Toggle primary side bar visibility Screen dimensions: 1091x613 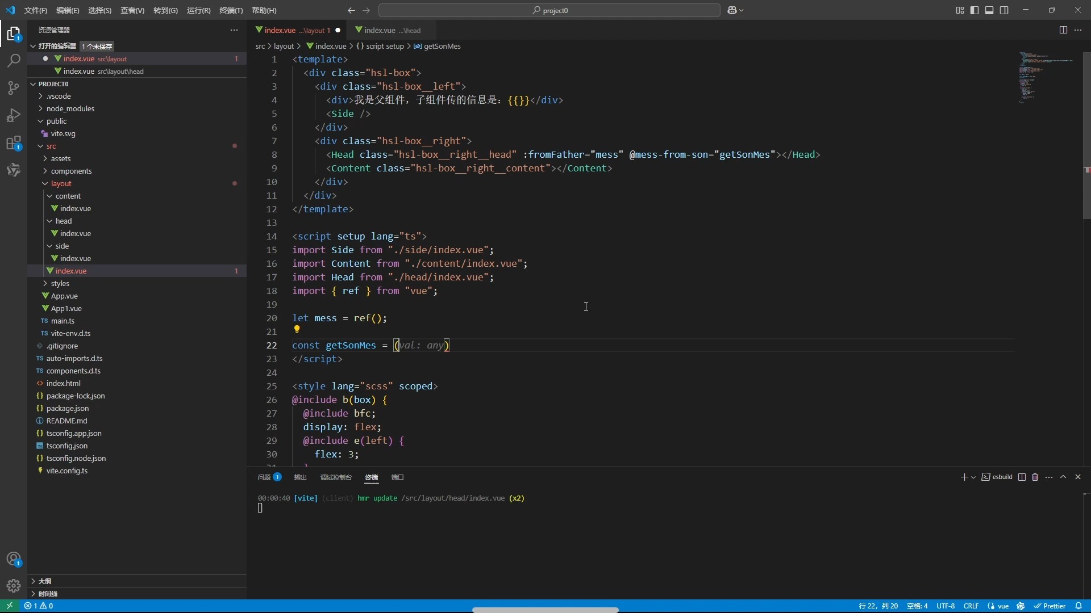[x=975, y=10]
